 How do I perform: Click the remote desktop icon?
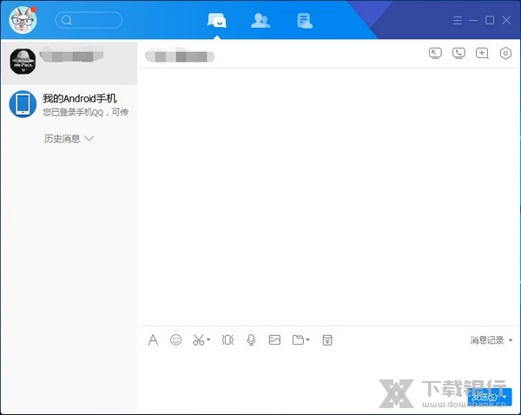pyautogui.click(x=436, y=54)
